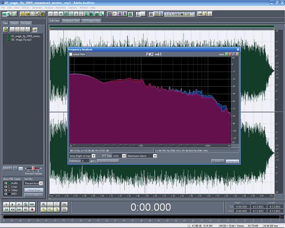Click the Redo toolbar icon
Viewport: 285px width, 228px height.
tap(56, 14)
